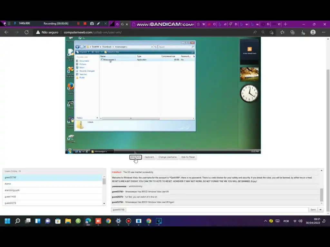330x247 pixels.
Task: Open File Explorer from Windows taskbar
Action: click(x=68, y=221)
